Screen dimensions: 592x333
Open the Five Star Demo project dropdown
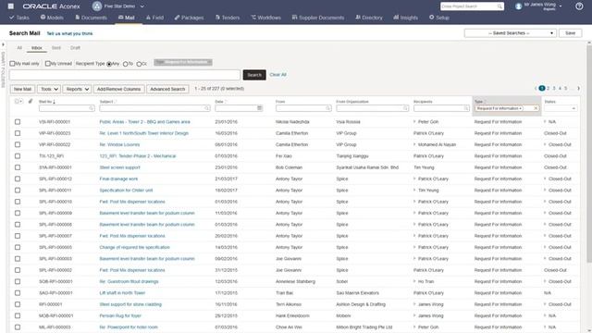pos(142,6)
